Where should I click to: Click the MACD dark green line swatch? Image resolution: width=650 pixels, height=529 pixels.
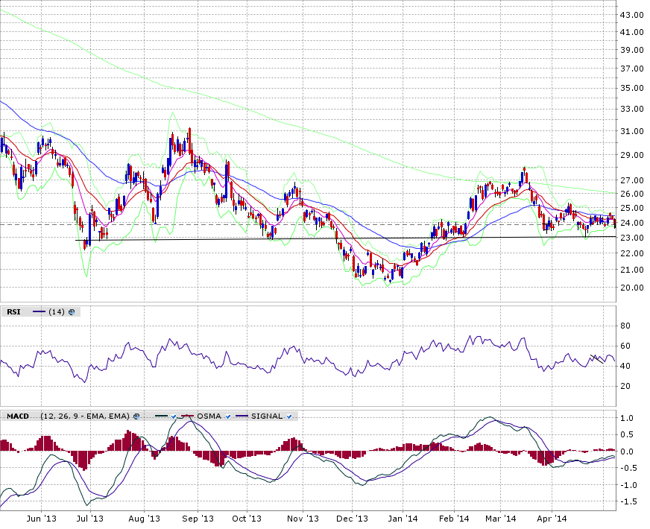tap(161, 416)
